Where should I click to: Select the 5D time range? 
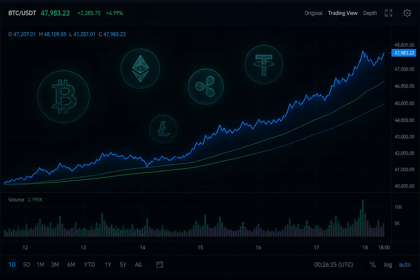click(x=27, y=265)
